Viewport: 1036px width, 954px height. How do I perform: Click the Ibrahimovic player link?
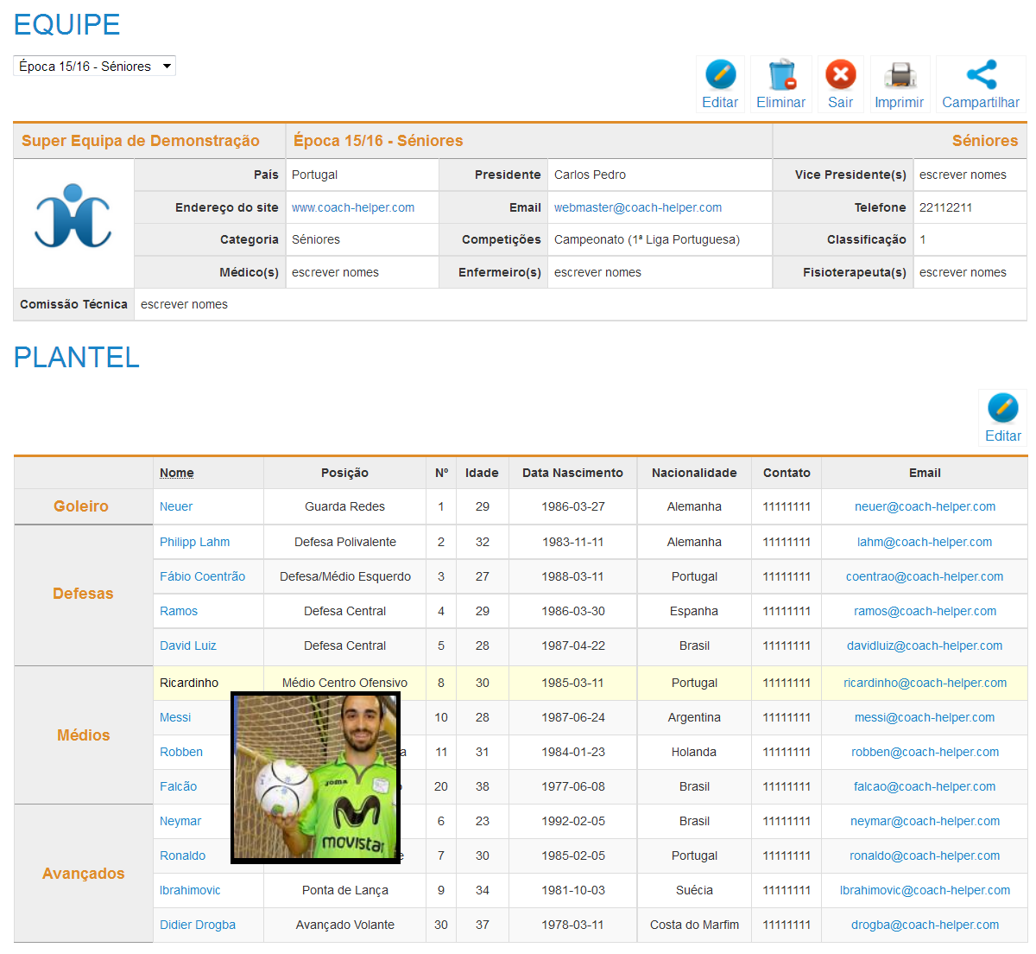coord(190,890)
